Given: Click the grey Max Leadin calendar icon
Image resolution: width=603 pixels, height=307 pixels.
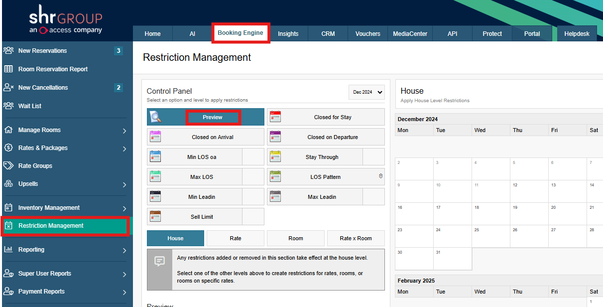Looking at the screenshot, I should click(x=275, y=197).
